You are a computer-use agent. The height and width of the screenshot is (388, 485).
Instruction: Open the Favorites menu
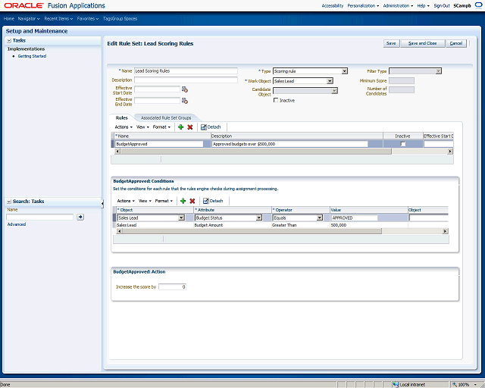tap(88, 18)
